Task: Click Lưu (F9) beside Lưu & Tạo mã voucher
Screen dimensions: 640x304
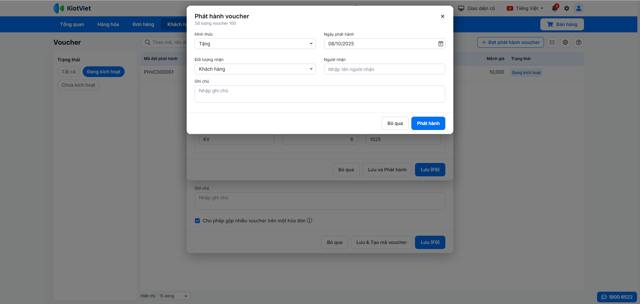Action: (x=430, y=242)
